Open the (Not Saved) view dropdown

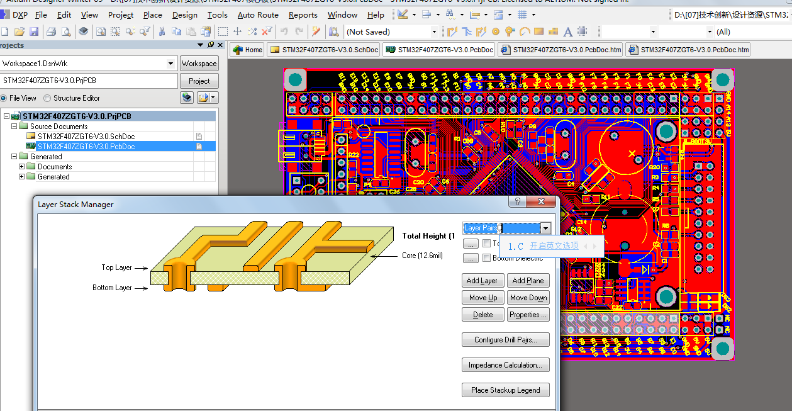(x=434, y=31)
